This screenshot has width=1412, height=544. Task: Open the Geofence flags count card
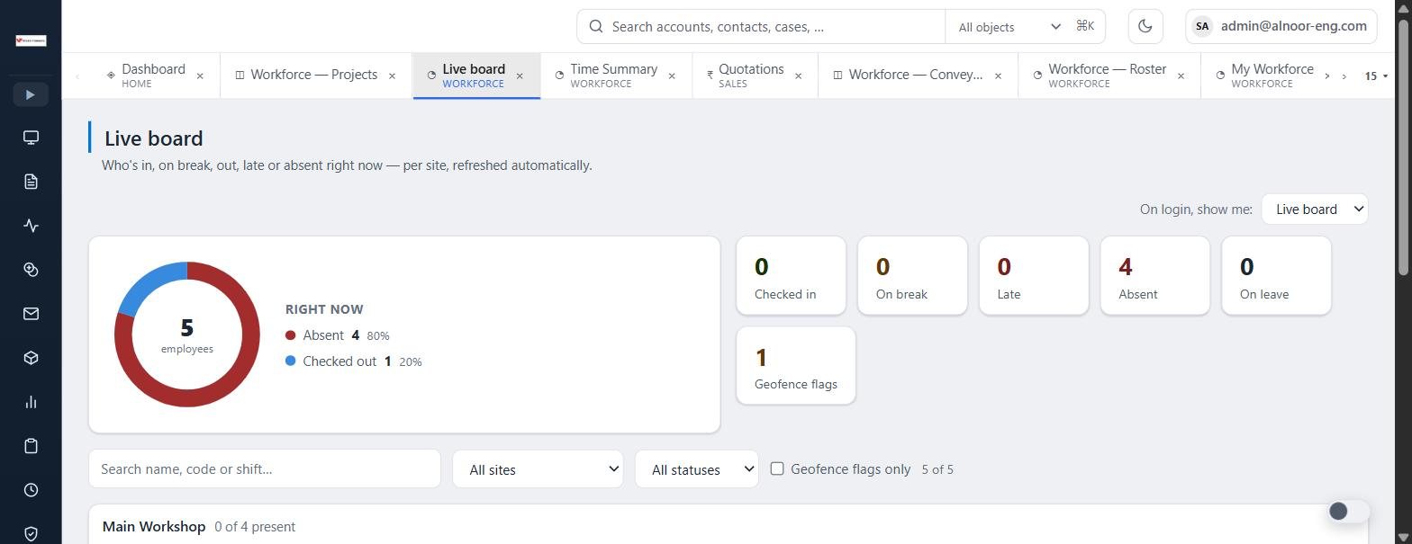[x=796, y=366]
